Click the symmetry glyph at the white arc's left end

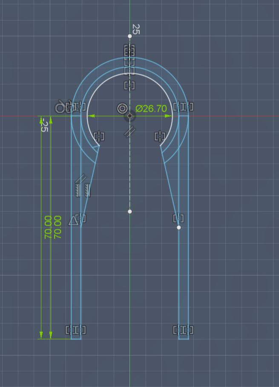[x=99, y=136]
